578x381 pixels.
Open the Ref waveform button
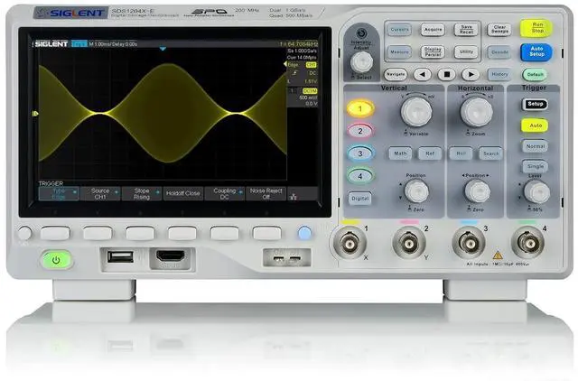click(430, 153)
